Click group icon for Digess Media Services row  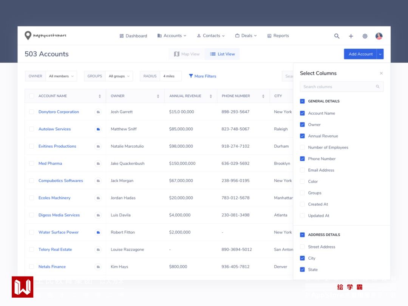coord(98,215)
